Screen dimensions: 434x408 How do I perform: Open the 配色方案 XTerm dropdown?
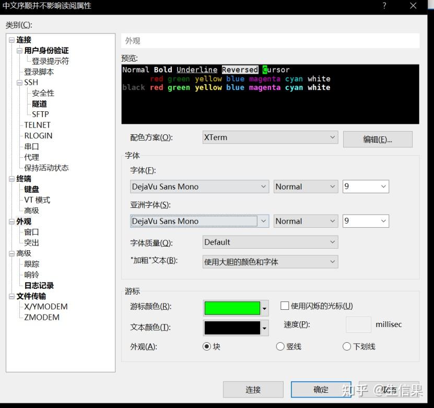pyautogui.click(x=270, y=137)
